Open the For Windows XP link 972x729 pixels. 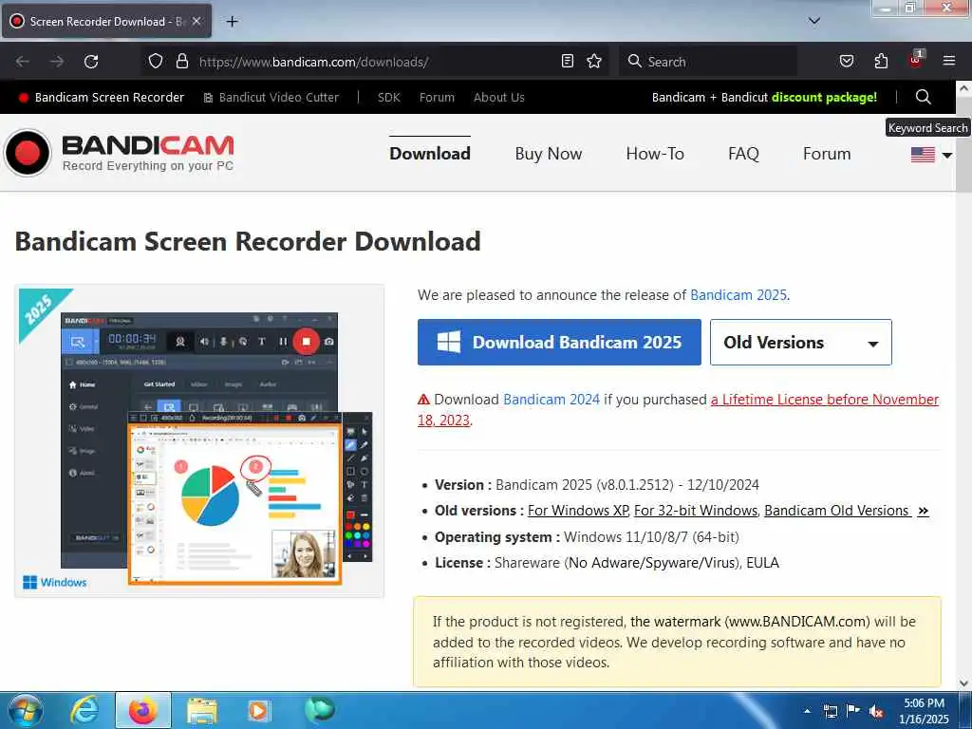(x=578, y=510)
